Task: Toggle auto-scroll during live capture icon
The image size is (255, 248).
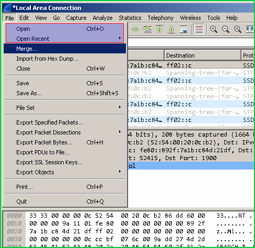Action: tap(183, 29)
